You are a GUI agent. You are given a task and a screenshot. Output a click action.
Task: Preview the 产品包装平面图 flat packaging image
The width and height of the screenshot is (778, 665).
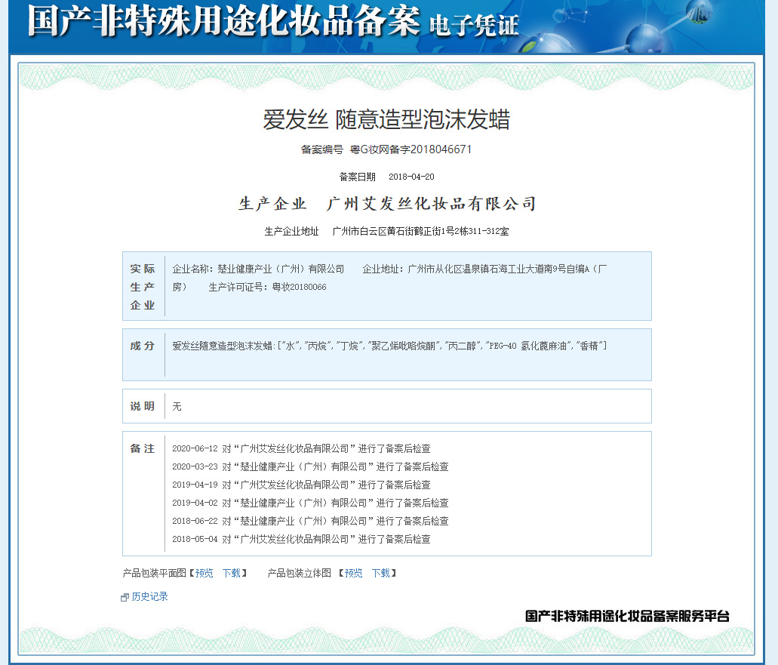[x=204, y=573]
